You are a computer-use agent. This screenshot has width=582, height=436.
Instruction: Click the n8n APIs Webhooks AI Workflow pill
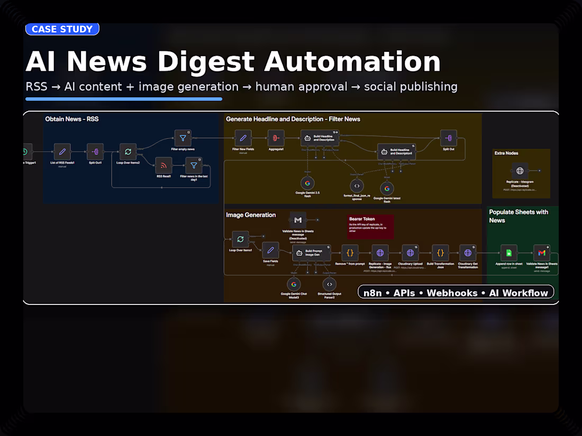[456, 292]
